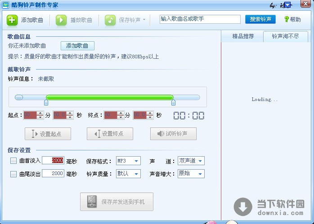
Task: Click the green question-mark help icon
Action: [287, 19]
